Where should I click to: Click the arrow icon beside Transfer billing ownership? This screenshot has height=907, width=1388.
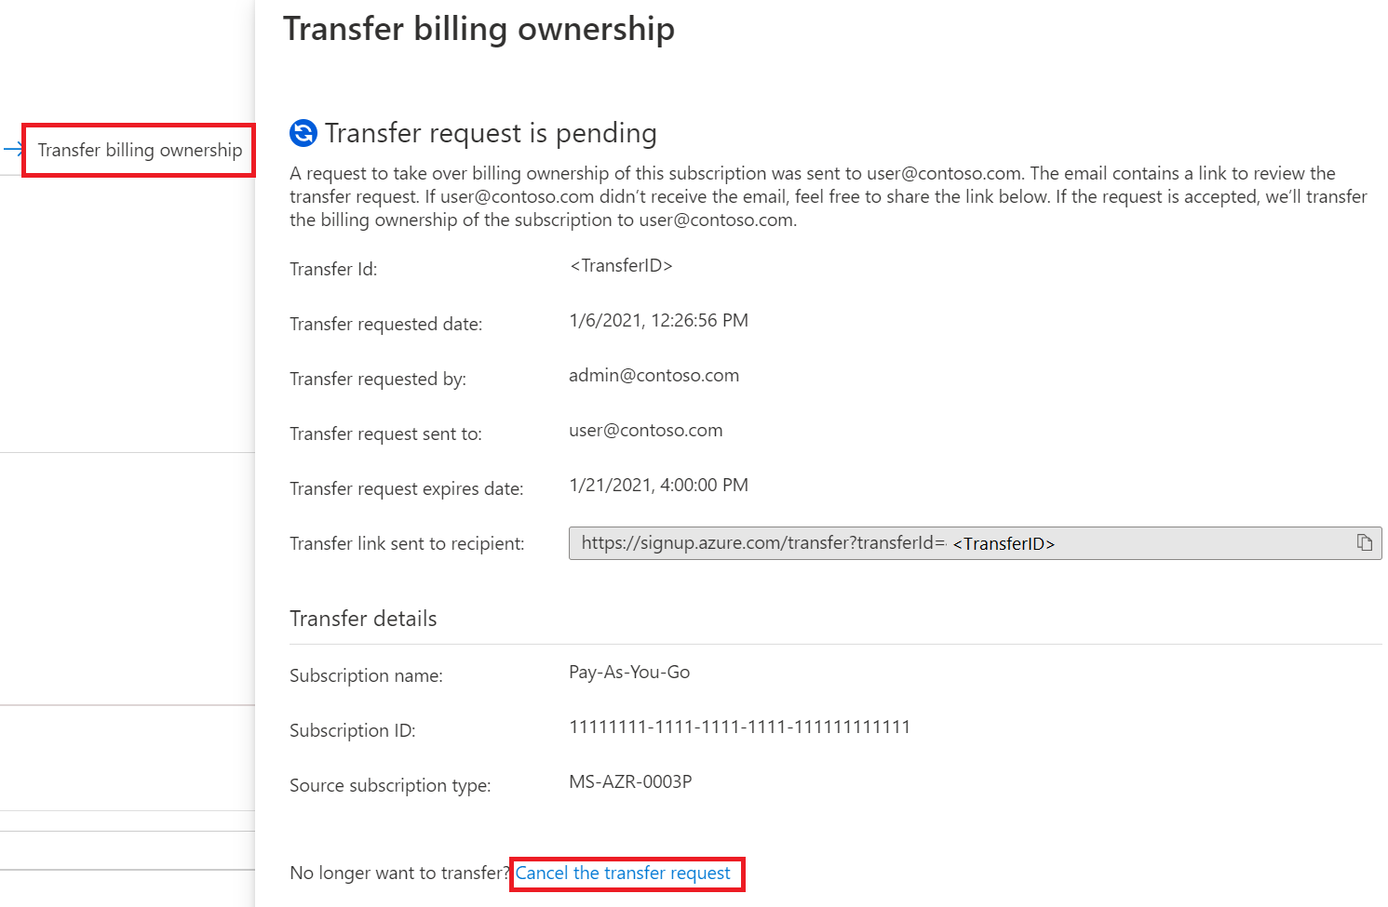pyautogui.click(x=13, y=149)
